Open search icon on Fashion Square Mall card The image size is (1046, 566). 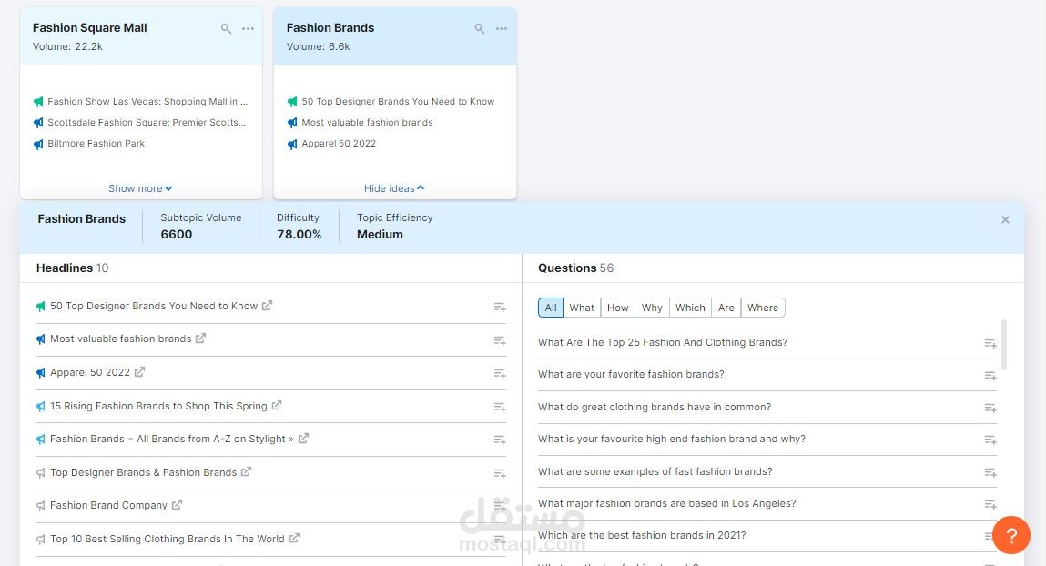tap(226, 29)
